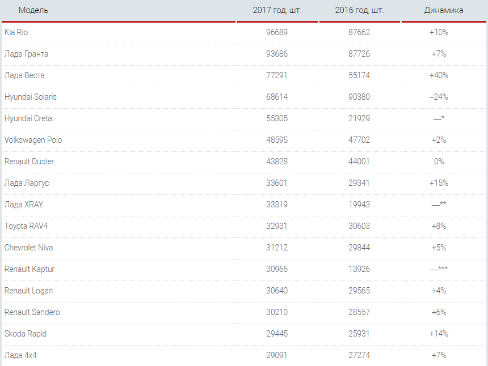488x366 pixels.
Task: Click the Динамика column header
Action: [444, 10]
